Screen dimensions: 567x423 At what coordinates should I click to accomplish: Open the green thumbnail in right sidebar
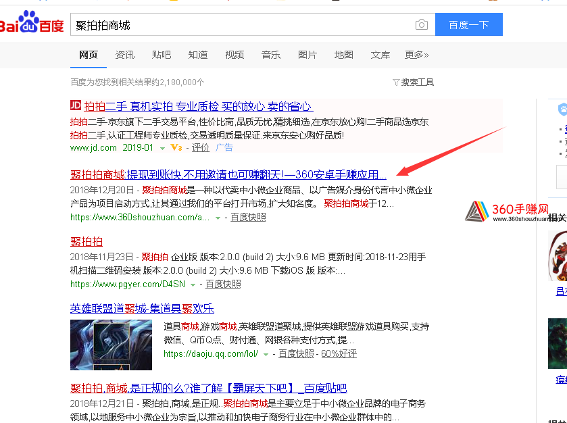[558, 343]
